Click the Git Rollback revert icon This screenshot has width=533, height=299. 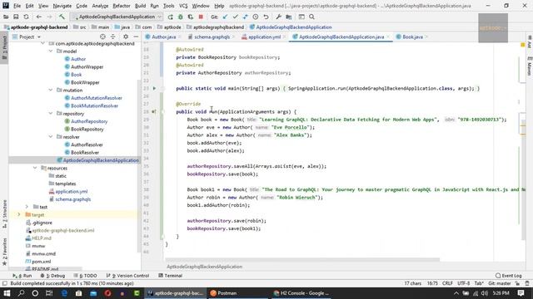pyautogui.click(x=266, y=17)
